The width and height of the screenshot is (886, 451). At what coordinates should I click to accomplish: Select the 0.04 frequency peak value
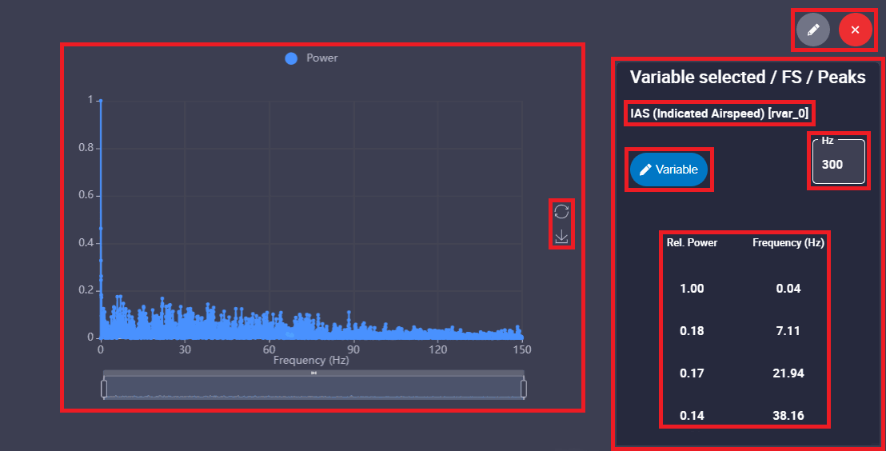pos(788,289)
